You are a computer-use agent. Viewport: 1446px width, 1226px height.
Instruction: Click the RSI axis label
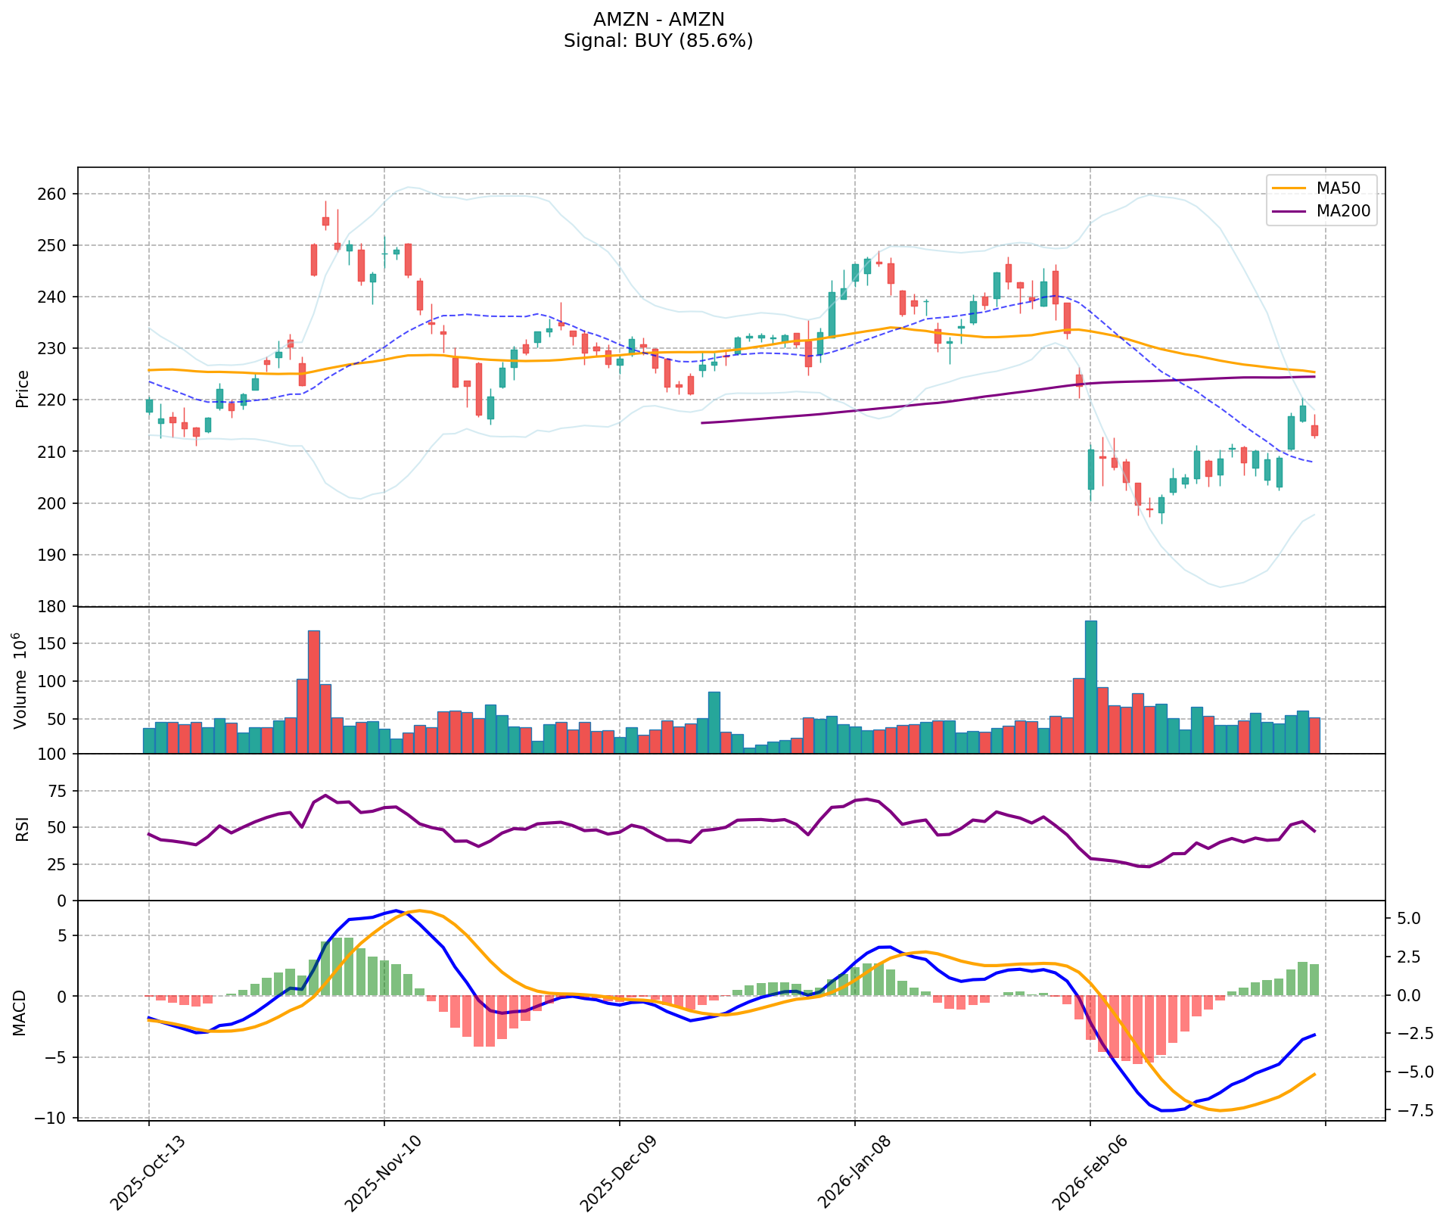point(23,828)
